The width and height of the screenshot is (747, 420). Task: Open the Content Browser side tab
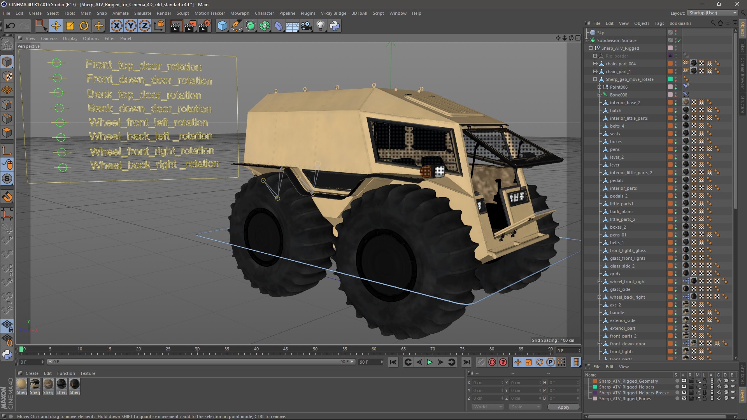[743, 73]
